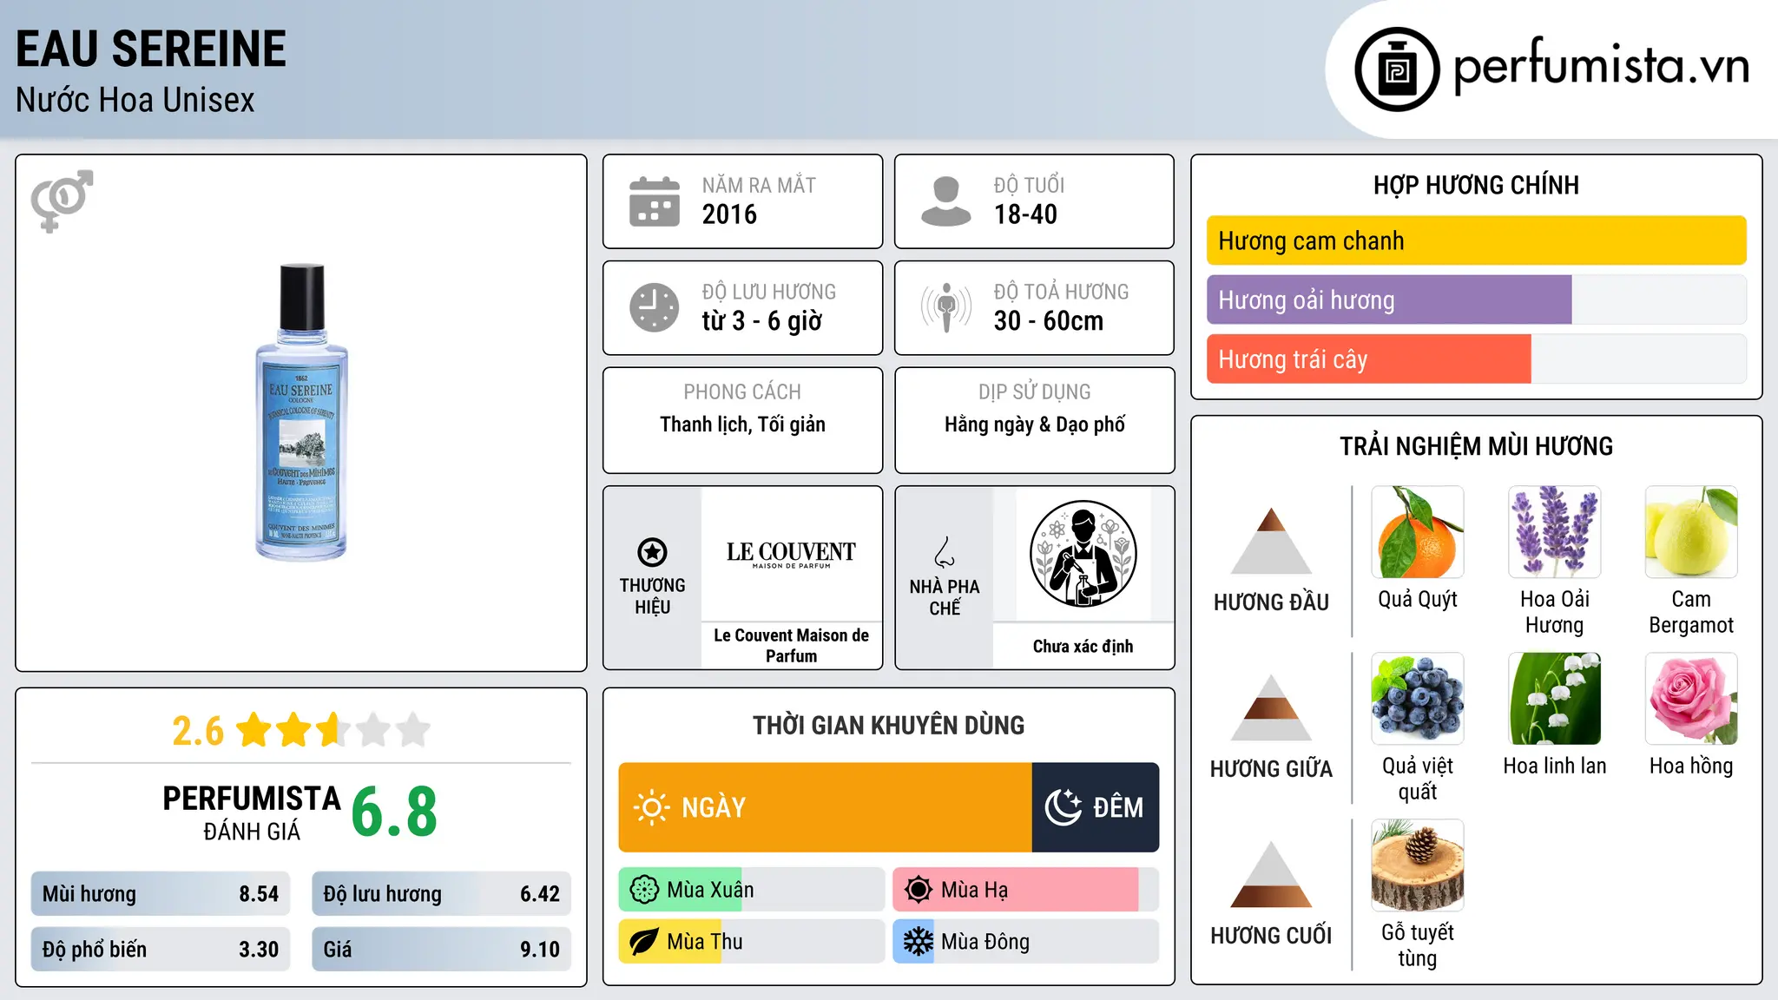The image size is (1778, 1000).
Task: Click the yellow Hương cam chanh bar
Action: point(1476,240)
